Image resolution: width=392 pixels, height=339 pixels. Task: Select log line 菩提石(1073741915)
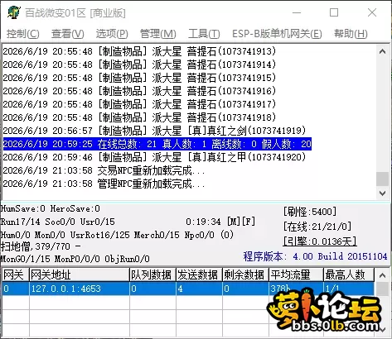(139, 78)
